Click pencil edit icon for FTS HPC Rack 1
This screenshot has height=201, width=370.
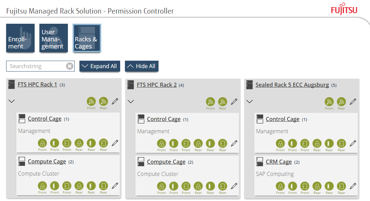coord(115,101)
